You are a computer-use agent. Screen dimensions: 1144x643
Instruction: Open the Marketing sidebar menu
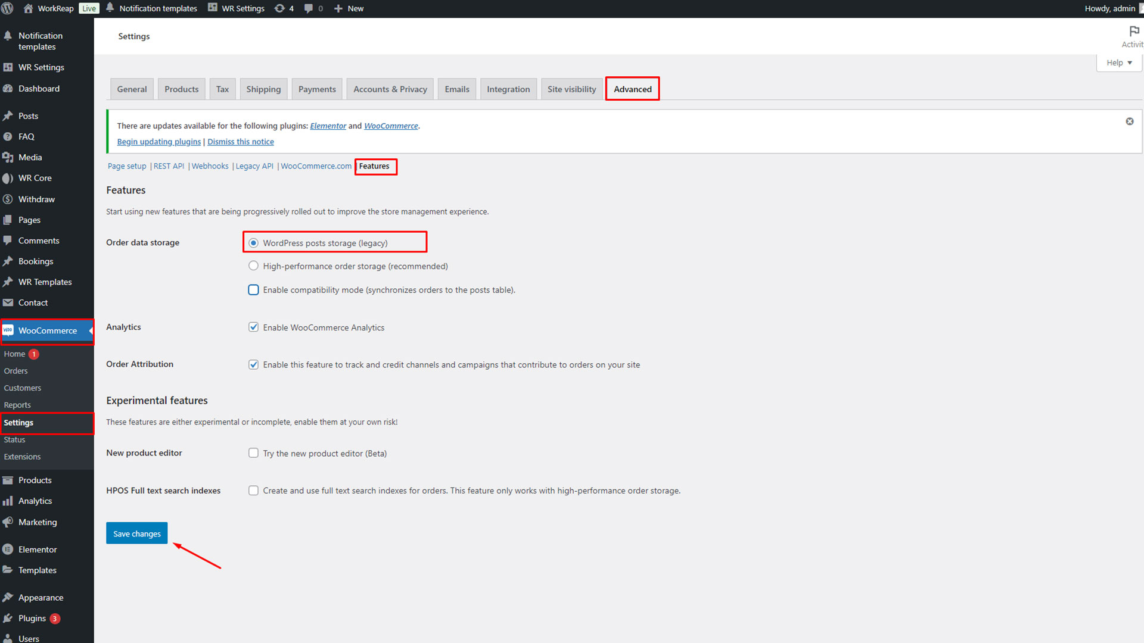point(38,522)
